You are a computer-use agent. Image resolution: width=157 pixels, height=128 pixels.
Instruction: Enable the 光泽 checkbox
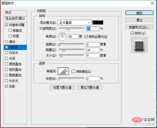click(x=7, y=58)
